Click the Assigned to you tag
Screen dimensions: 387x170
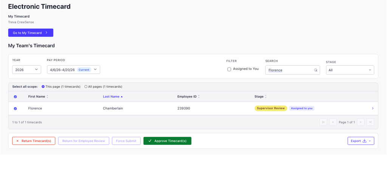[302, 108]
